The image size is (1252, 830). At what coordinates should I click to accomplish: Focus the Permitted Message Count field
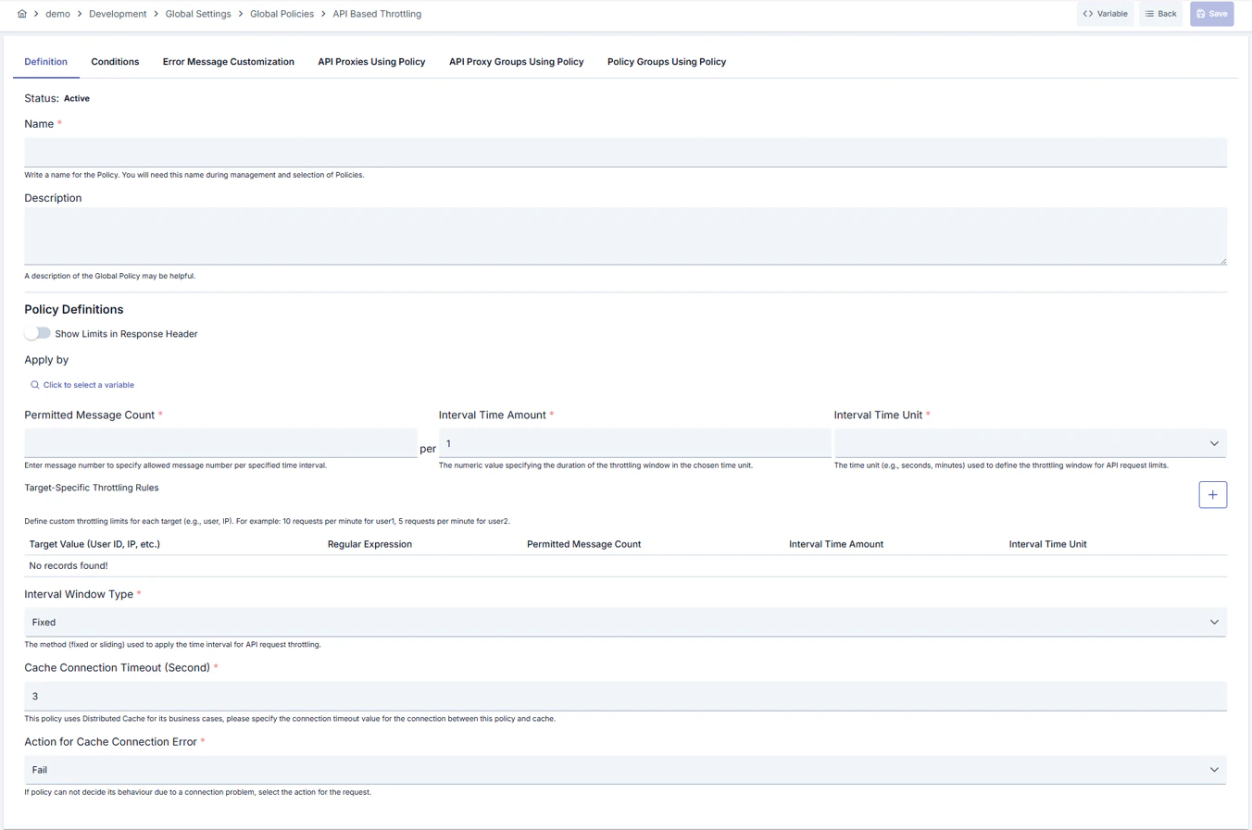pyautogui.click(x=220, y=442)
